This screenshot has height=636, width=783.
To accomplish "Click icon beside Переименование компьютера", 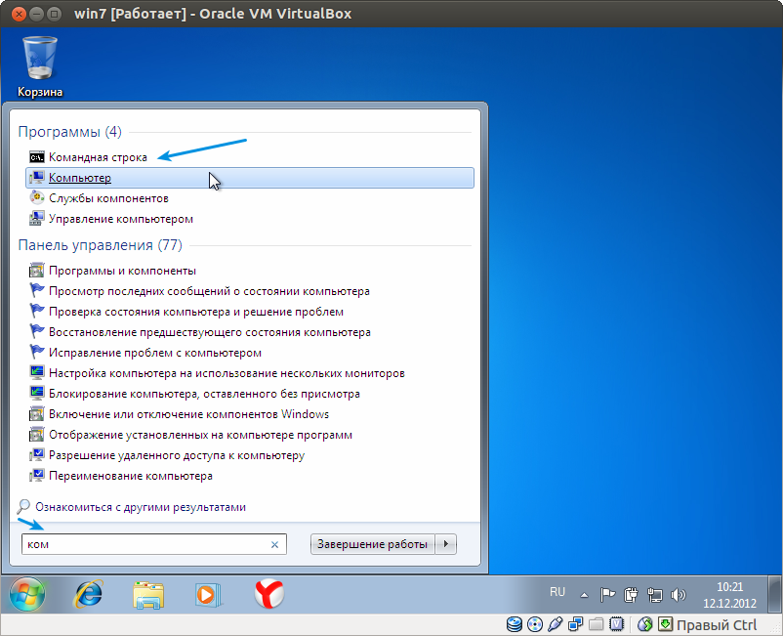I will point(36,476).
